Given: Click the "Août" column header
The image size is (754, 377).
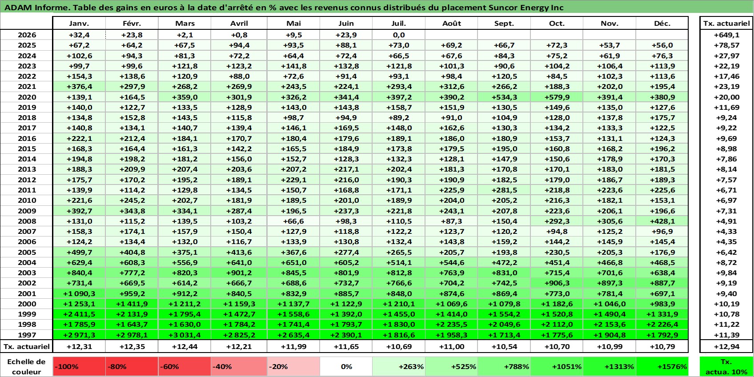Looking at the screenshot, I should point(452,24).
